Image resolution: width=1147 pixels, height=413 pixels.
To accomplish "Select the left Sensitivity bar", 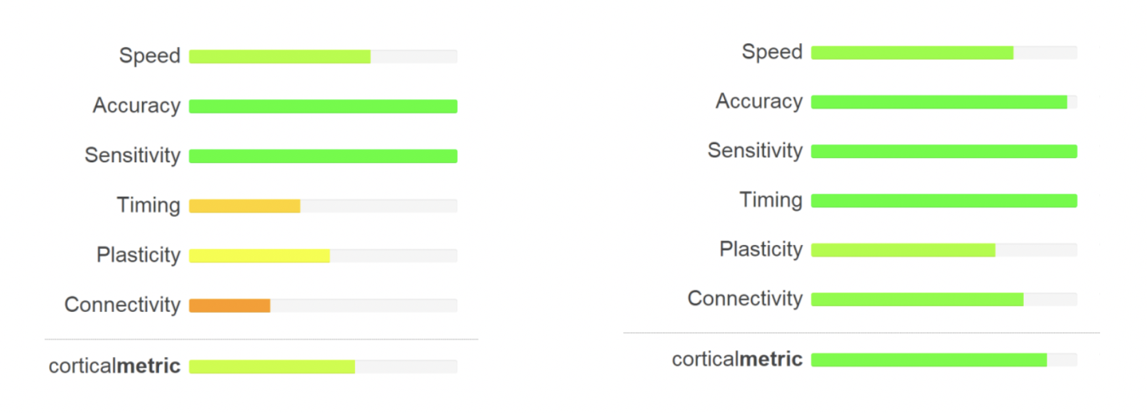I will click(x=323, y=156).
